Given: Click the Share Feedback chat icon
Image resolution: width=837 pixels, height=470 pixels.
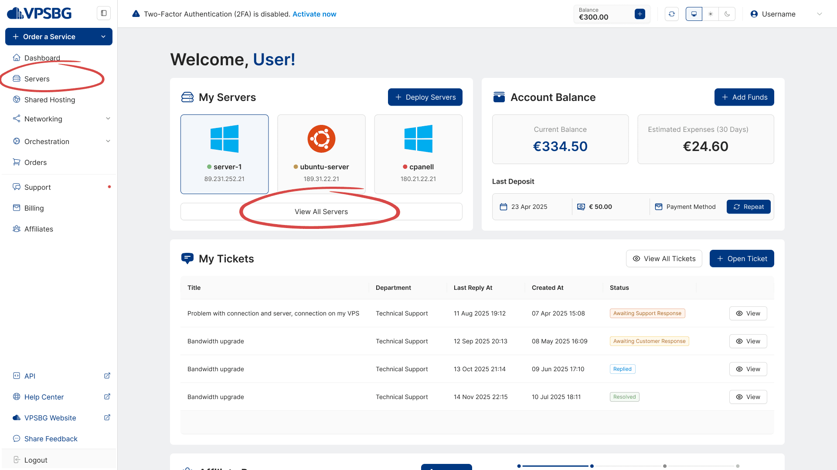Looking at the screenshot, I should click(17, 438).
